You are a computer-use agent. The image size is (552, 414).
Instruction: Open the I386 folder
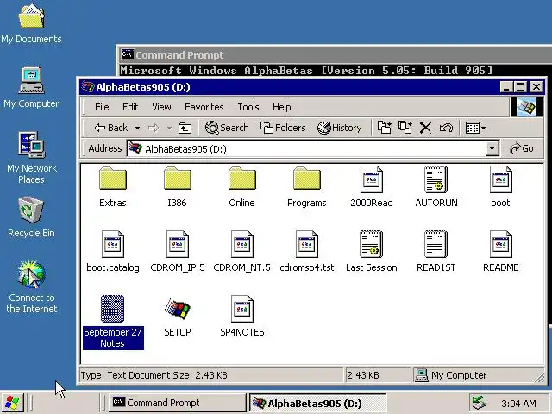[177, 186]
